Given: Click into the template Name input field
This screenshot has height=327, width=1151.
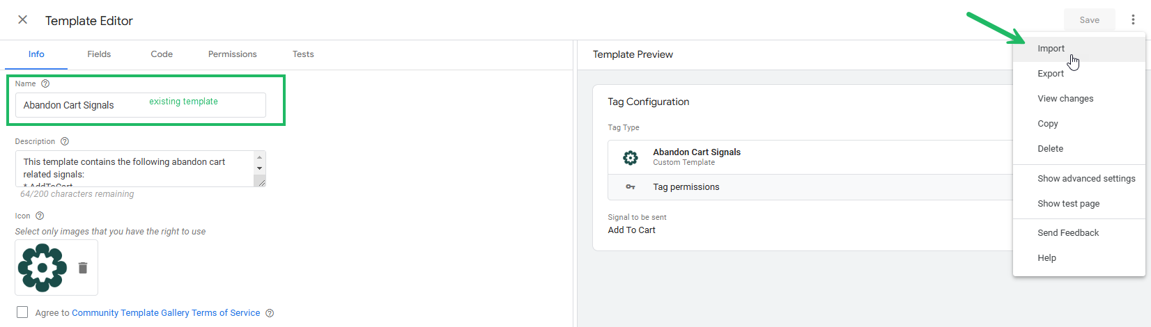Looking at the screenshot, I should point(84,105).
